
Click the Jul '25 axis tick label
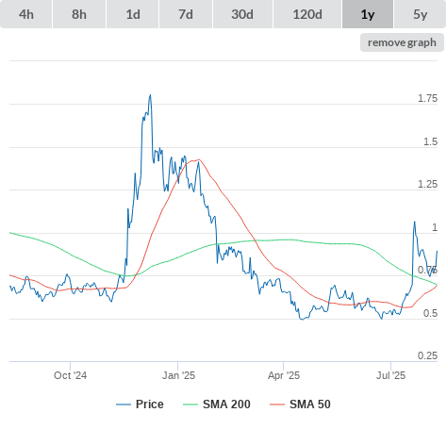click(x=390, y=375)
